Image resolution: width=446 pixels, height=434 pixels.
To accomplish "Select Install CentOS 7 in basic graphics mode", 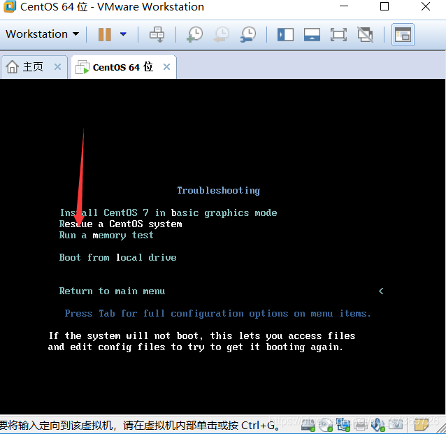I will coord(168,212).
